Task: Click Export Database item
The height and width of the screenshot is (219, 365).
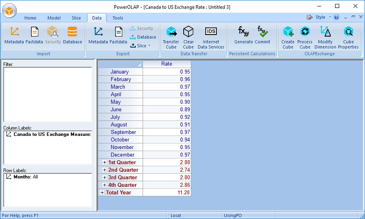Action: (143, 37)
